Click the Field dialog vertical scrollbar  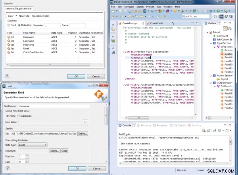[106, 115]
